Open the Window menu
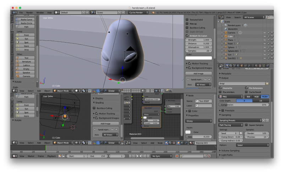 [40, 12]
